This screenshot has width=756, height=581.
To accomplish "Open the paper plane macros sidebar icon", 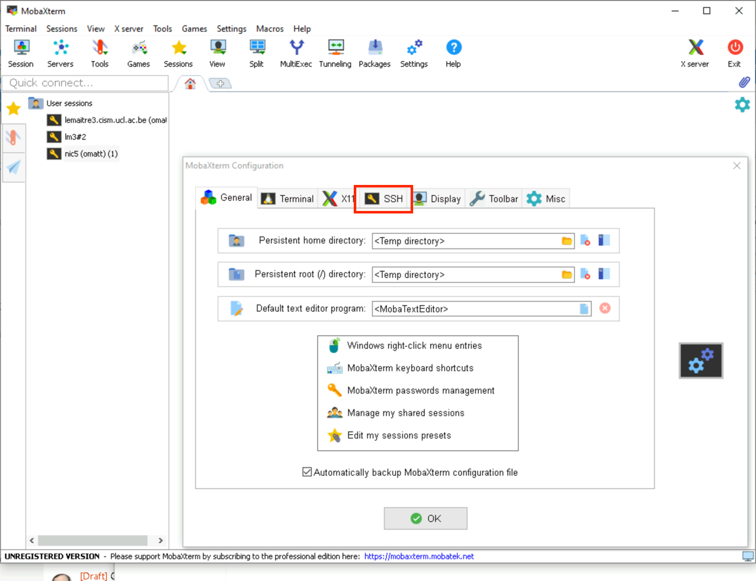I will coord(13,167).
